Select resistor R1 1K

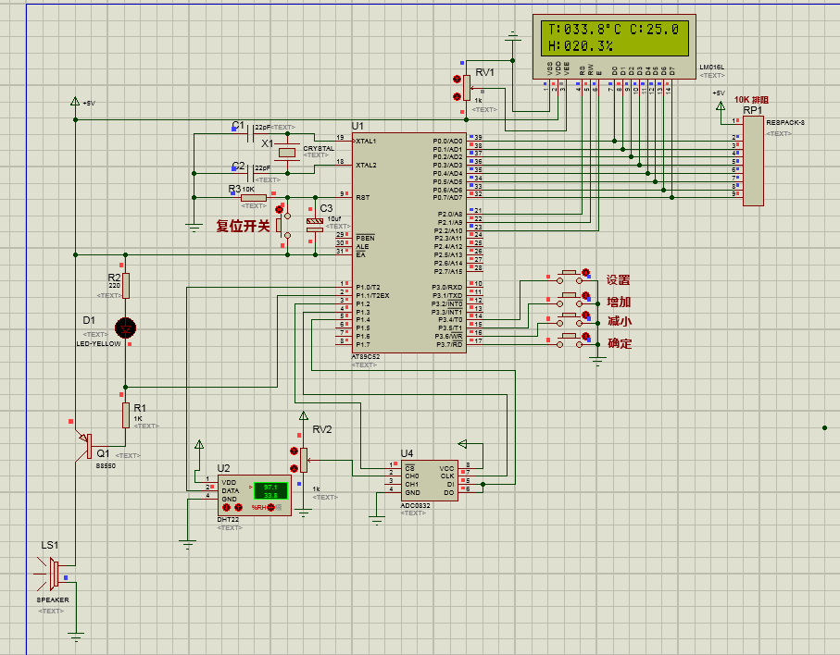(126, 415)
